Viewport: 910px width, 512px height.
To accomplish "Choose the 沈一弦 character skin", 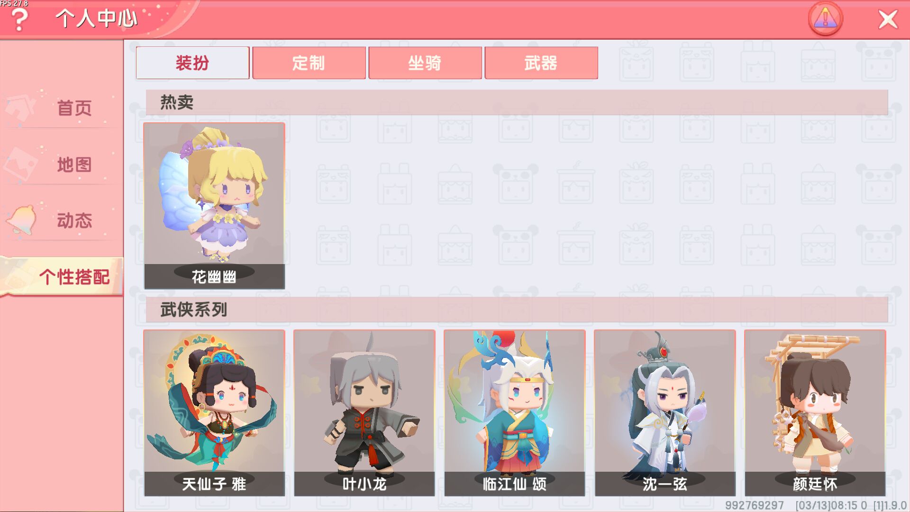I will tap(665, 413).
